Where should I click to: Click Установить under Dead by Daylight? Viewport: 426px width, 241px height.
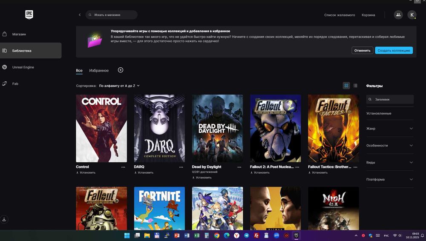[x=202, y=178]
